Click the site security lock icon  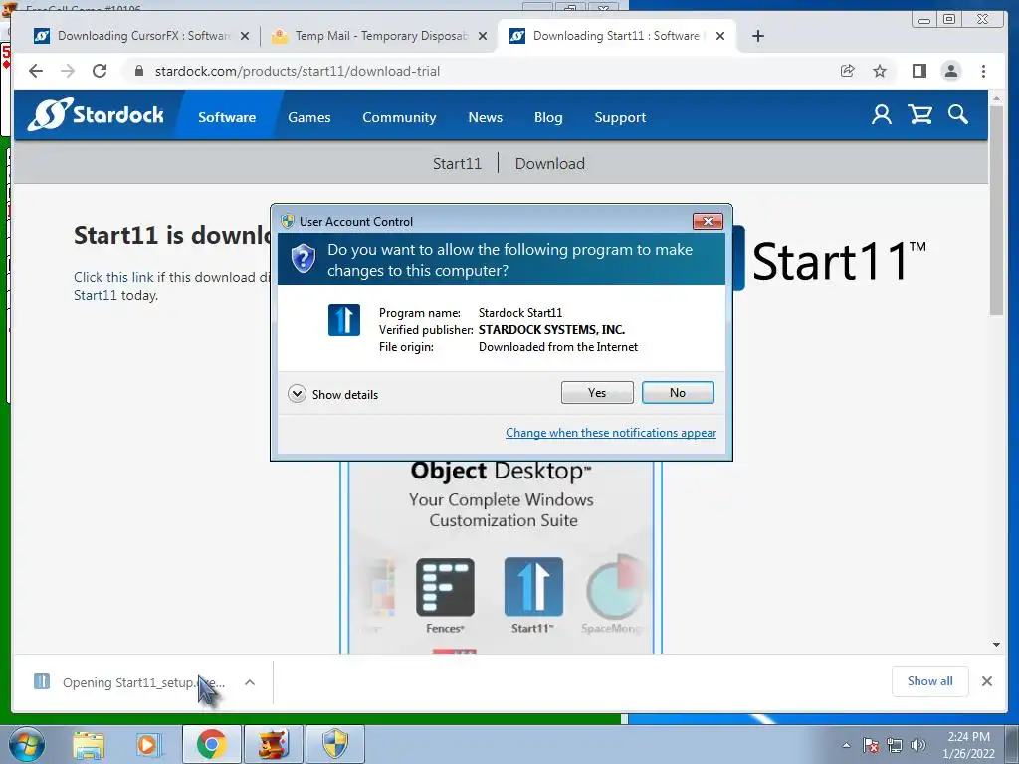coord(139,71)
